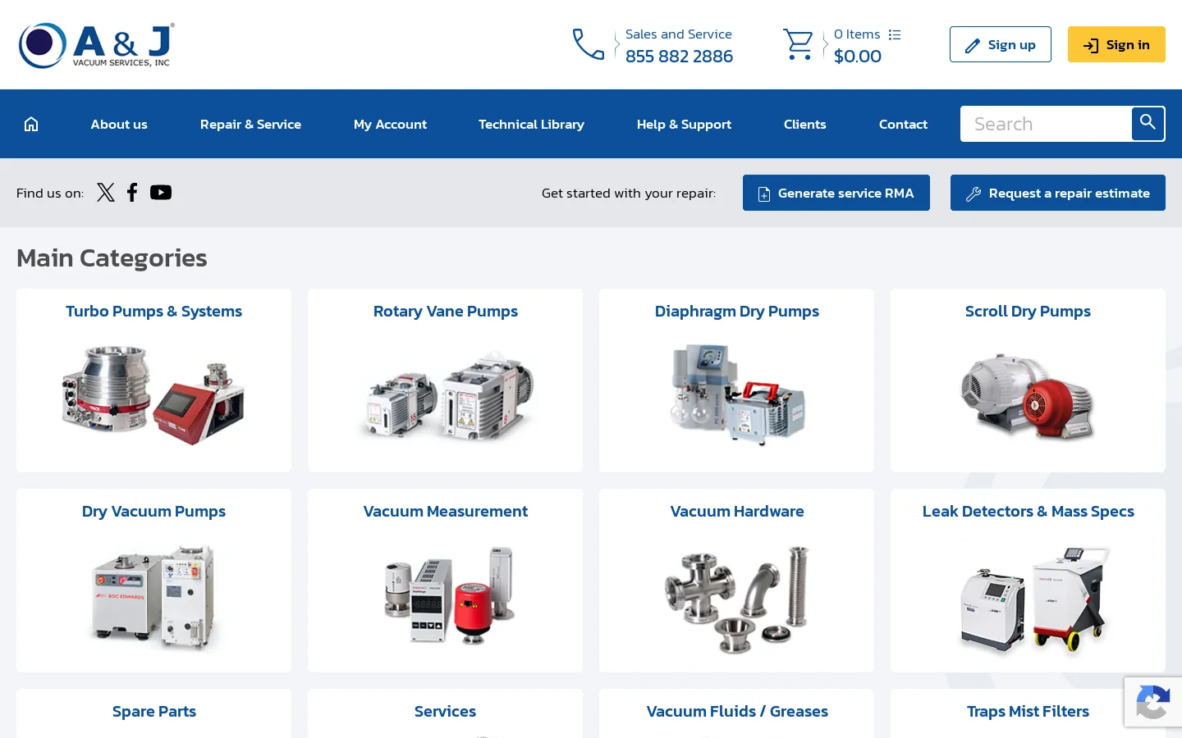Click the 0 Items cart text
Viewport: 1182px width, 738px height.
[856, 34]
